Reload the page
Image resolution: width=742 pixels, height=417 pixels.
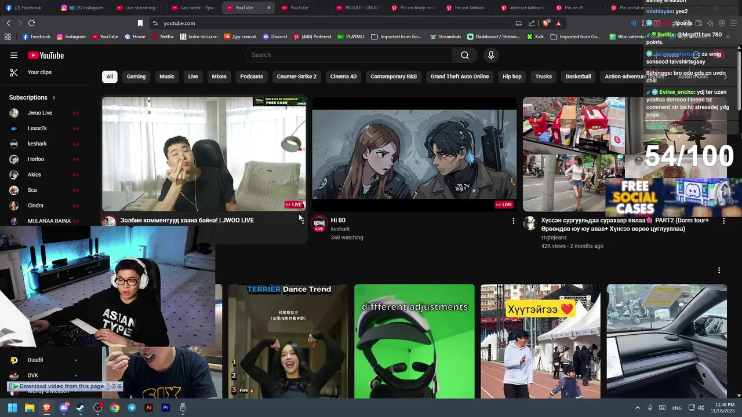pos(31,23)
